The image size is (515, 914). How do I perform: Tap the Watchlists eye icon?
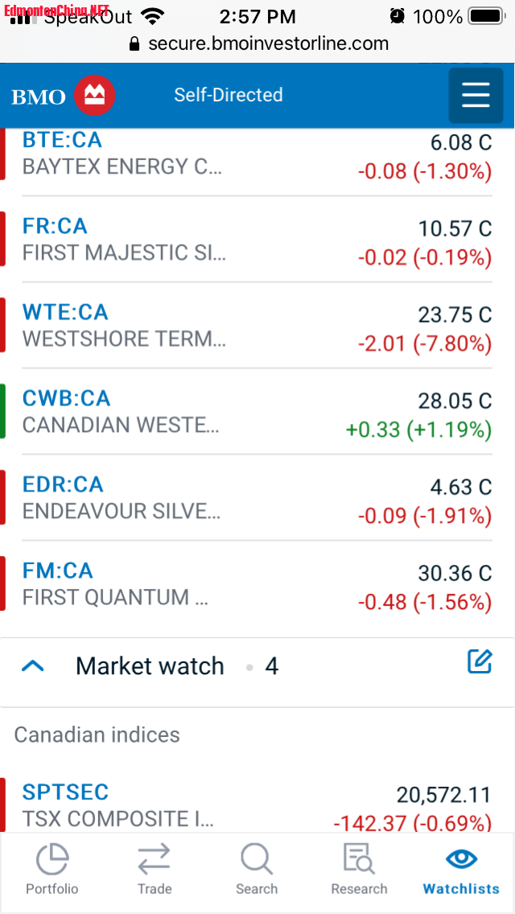point(461,859)
